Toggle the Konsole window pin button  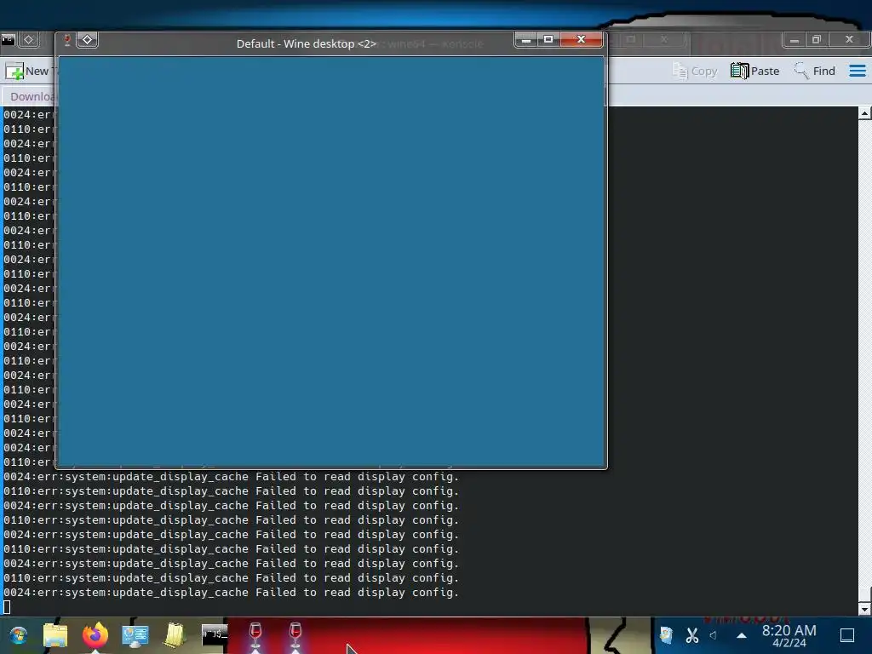[29, 40]
